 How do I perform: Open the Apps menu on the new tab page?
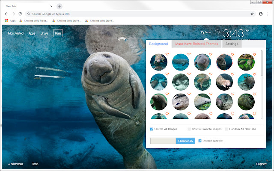coord(32,33)
